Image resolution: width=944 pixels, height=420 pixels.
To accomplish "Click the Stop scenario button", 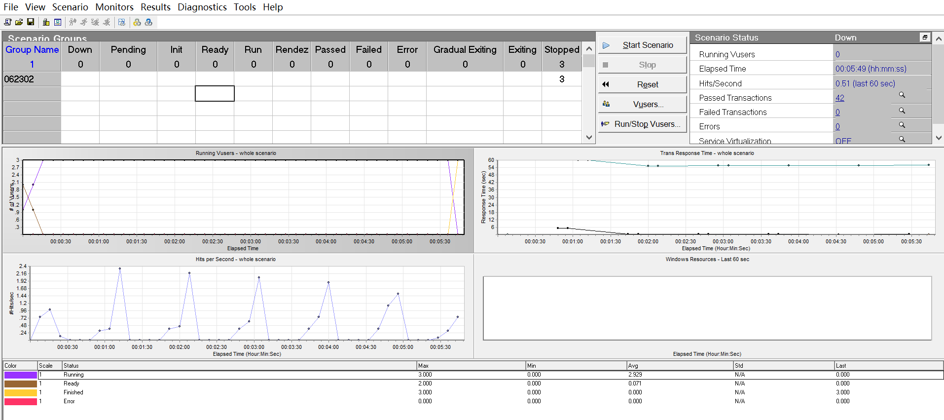I will click(x=643, y=65).
